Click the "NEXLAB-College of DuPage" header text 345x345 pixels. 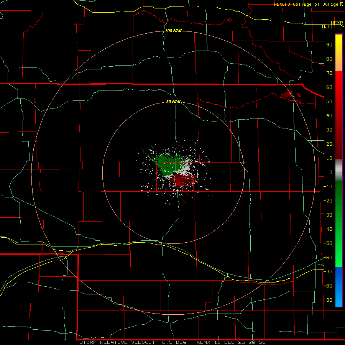[x=306, y=4]
